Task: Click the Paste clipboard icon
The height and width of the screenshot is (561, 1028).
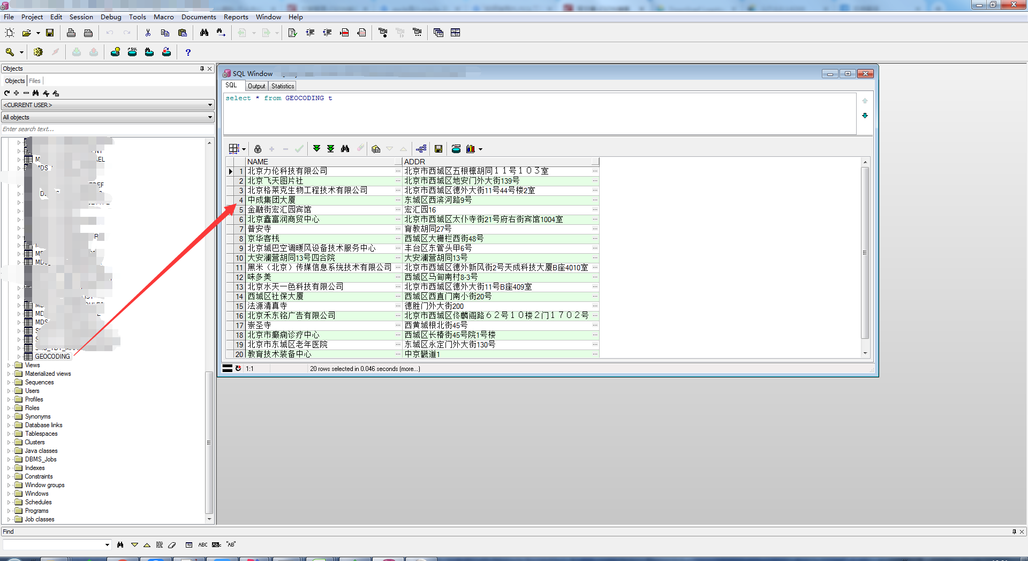Action: 183,33
